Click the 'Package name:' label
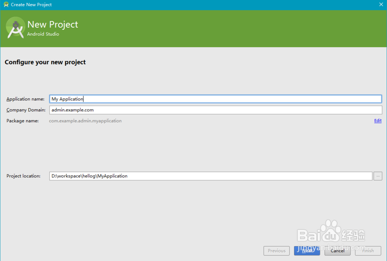This screenshot has height=261, width=387. coord(22,121)
